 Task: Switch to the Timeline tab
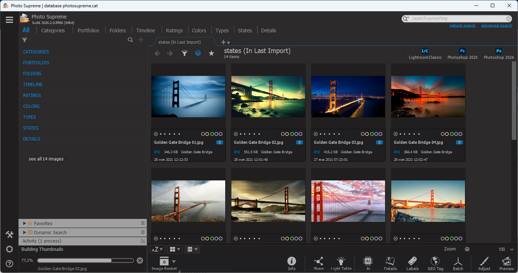[x=145, y=30]
